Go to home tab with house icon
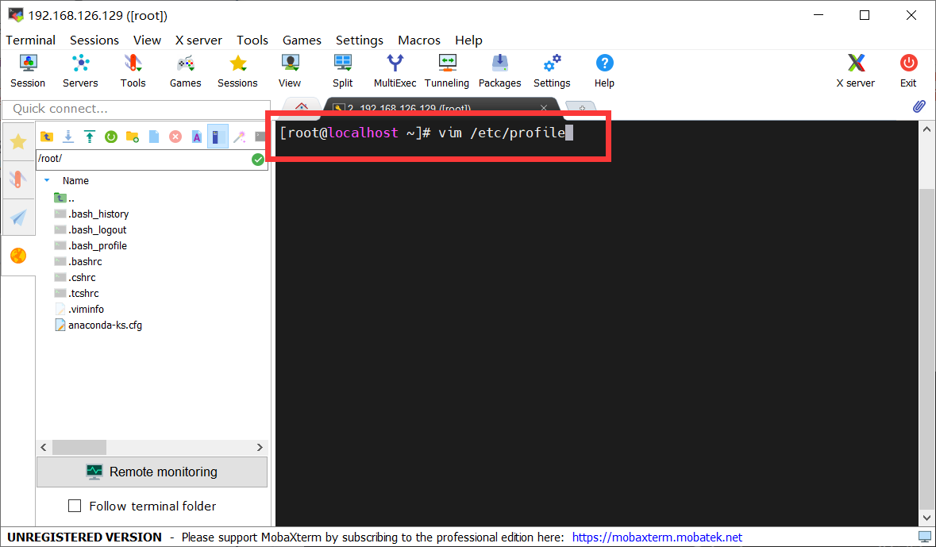This screenshot has height=547, width=936. (x=302, y=107)
